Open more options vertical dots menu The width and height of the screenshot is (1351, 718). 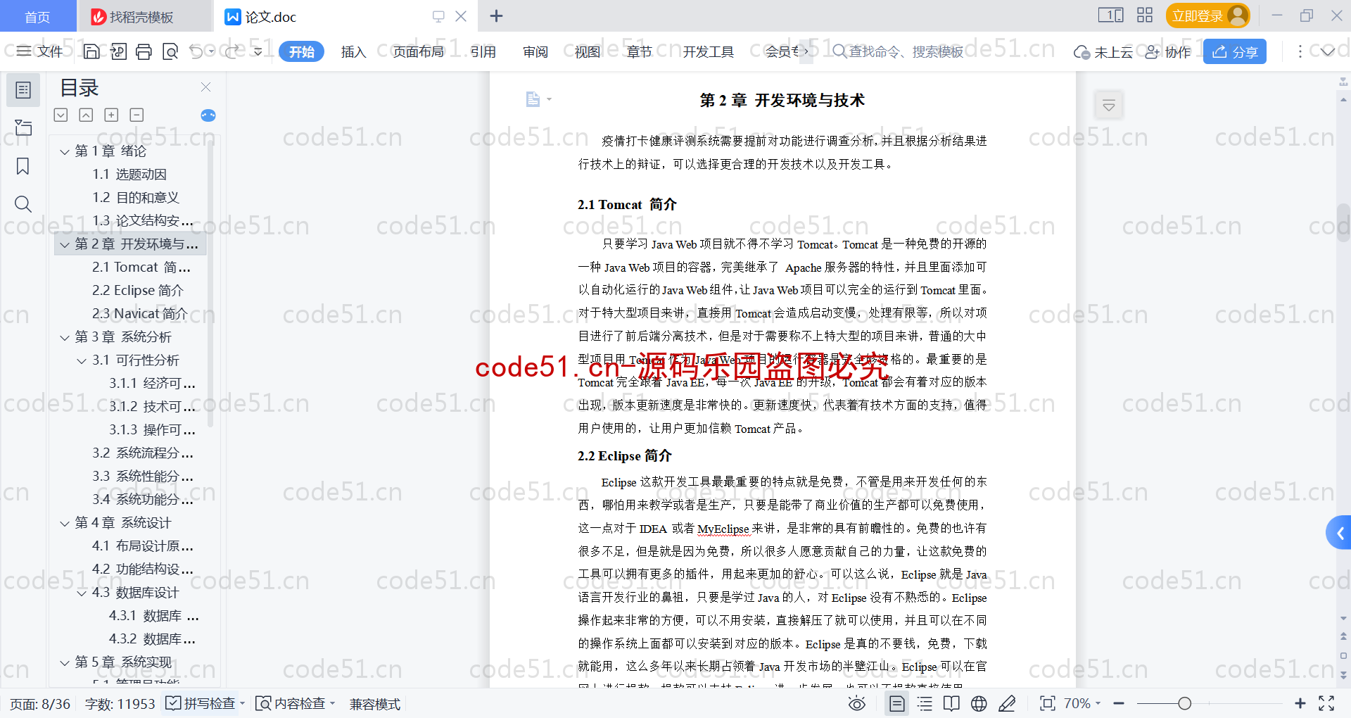(1300, 51)
